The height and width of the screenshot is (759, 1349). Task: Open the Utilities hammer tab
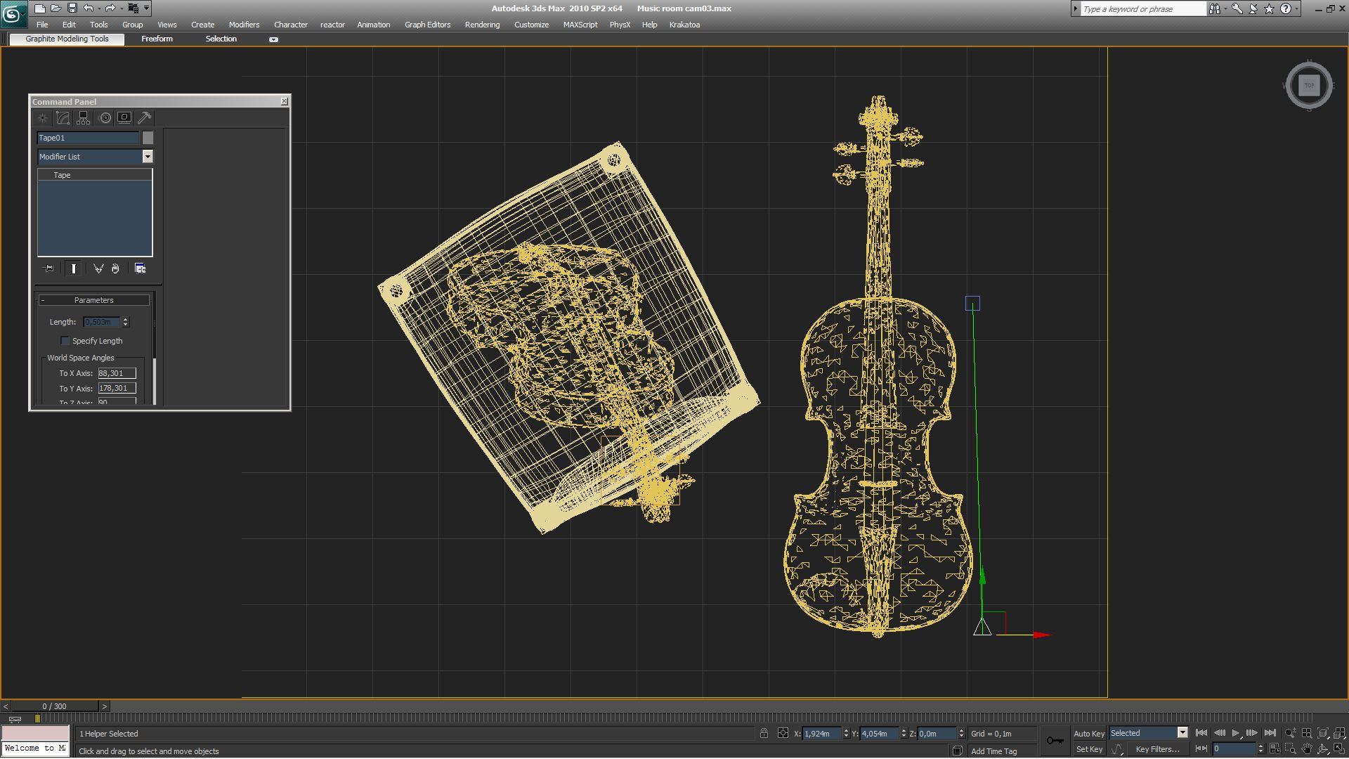(x=145, y=118)
